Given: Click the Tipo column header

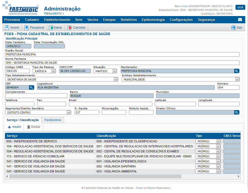Looking at the screenshot, I should [208, 136].
